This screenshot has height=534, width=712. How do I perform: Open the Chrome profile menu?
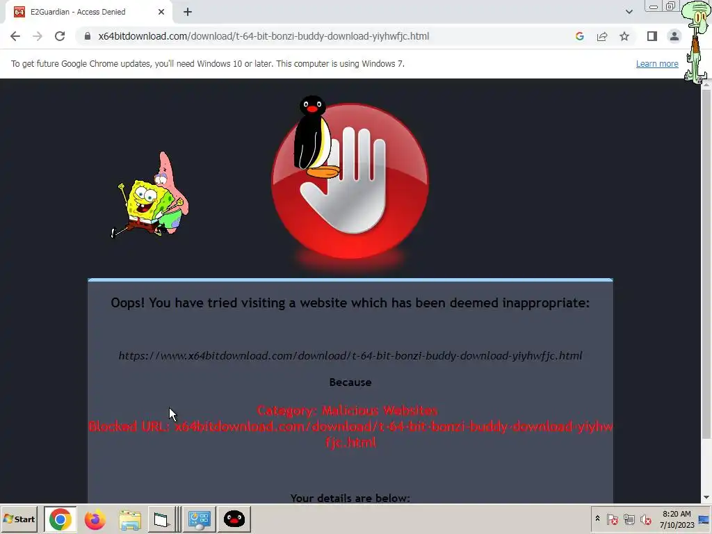click(x=674, y=36)
